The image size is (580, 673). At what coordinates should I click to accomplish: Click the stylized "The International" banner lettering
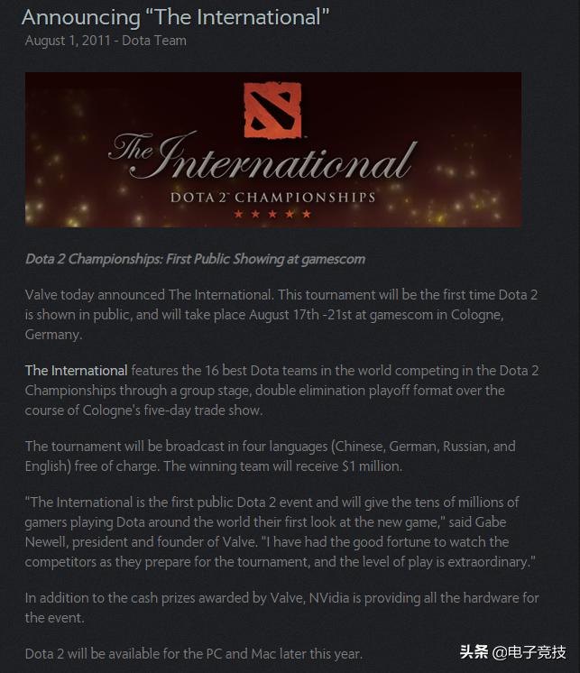tap(262, 161)
